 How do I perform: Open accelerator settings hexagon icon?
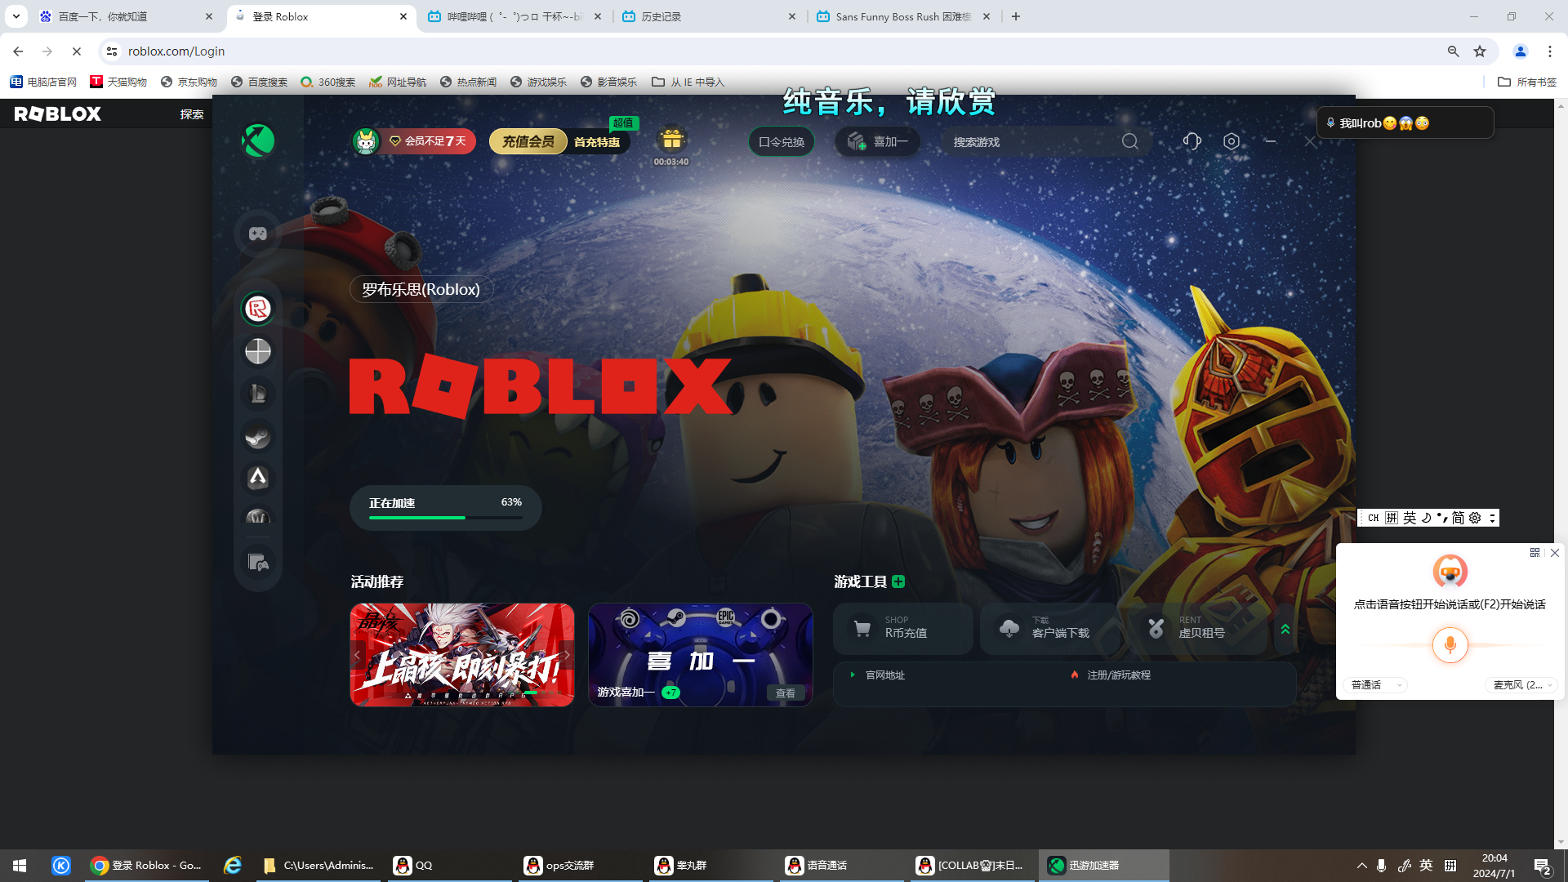tap(1232, 141)
